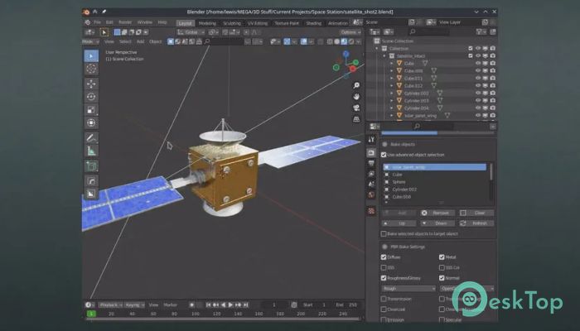Click the Refresh button below the object list

click(x=476, y=223)
